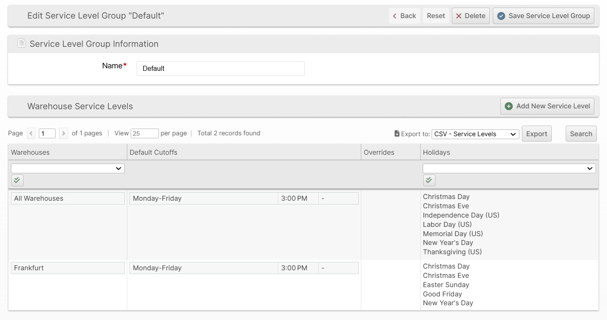The width and height of the screenshot is (607, 320).
Task: Click the Export button
Action: point(537,134)
